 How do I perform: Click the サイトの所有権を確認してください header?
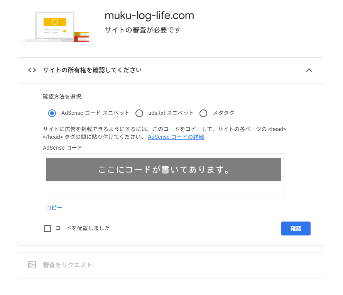pyautogui.click(x=92, y=70)
